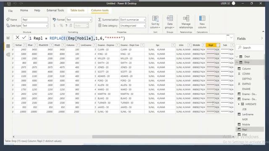This screenshot has width=269, height=151.
Task: Click the EMPNO sigma icon
Action: tap(239, 84)
